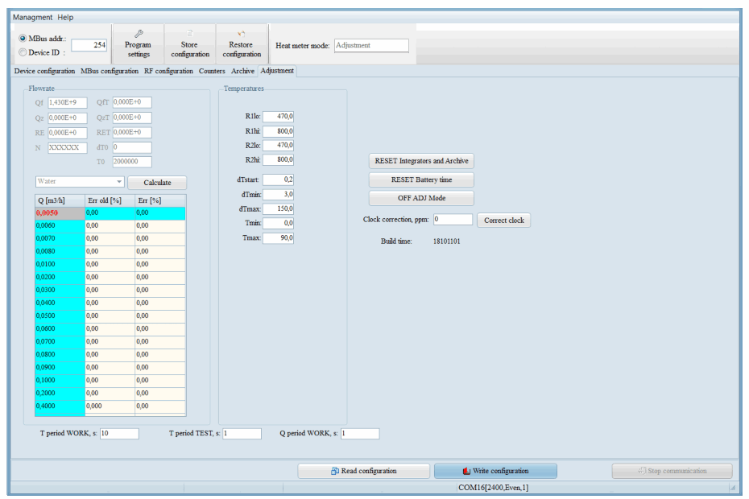Click the Clock correction ppm field

point(453,220)
